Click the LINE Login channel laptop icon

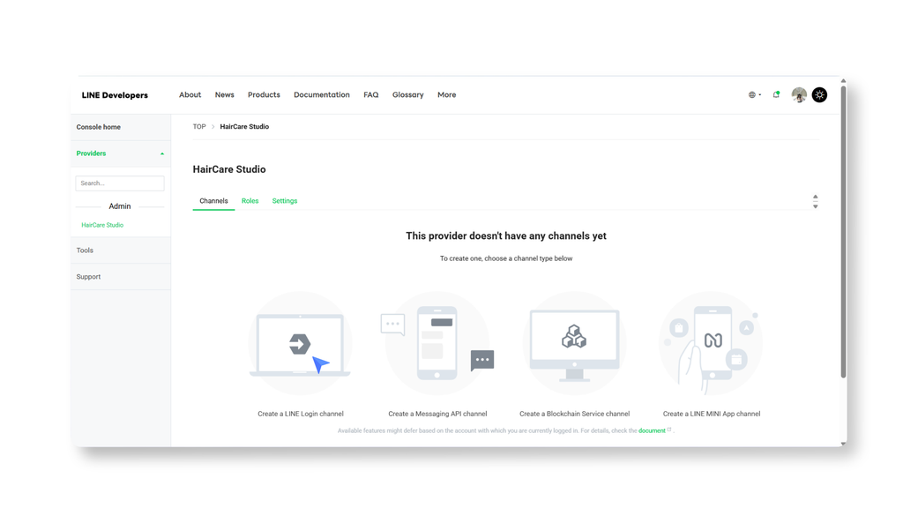[300, 345]
